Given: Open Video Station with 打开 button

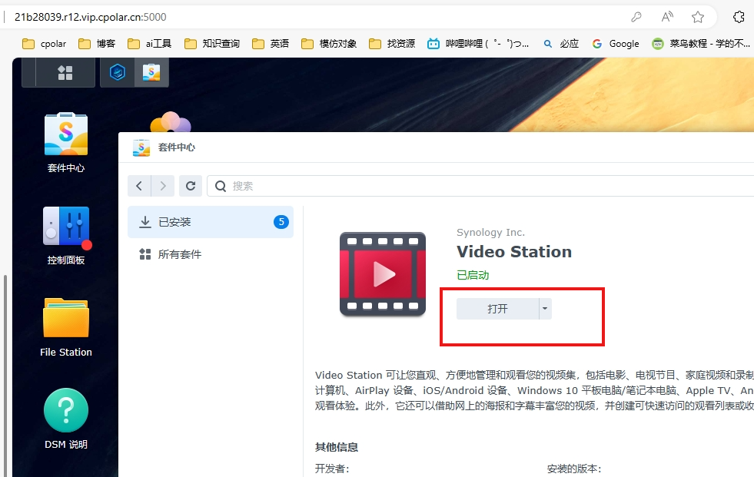Looking at the screenshot, I should coord(497,308).
